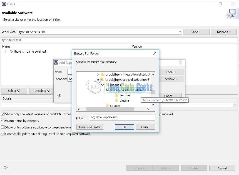This screenshot has width=239, height=175.
Task: Collapse the binaries folder
Action: point(103,85)
